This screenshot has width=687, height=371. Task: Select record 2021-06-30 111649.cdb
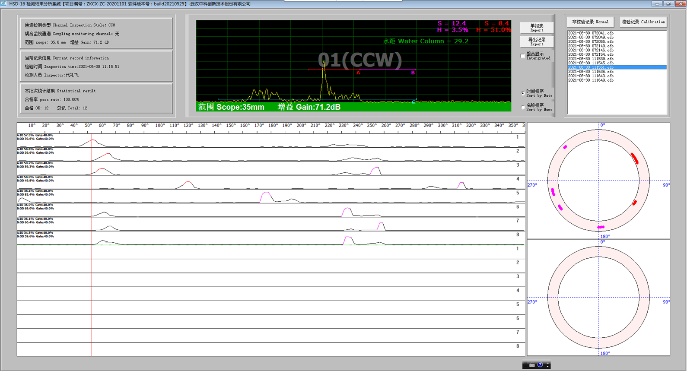[x=590, y=80]
